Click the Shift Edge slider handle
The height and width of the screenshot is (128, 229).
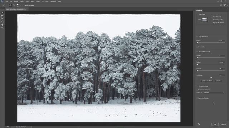click(x=211, y=78)
